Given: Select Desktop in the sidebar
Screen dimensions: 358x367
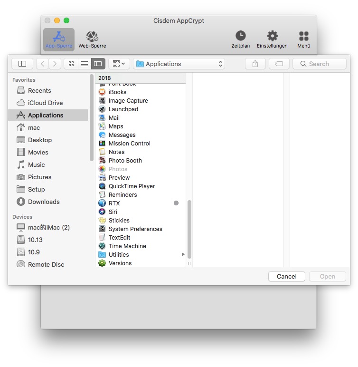Looking at the screenshot, I should tap(48, 140).
